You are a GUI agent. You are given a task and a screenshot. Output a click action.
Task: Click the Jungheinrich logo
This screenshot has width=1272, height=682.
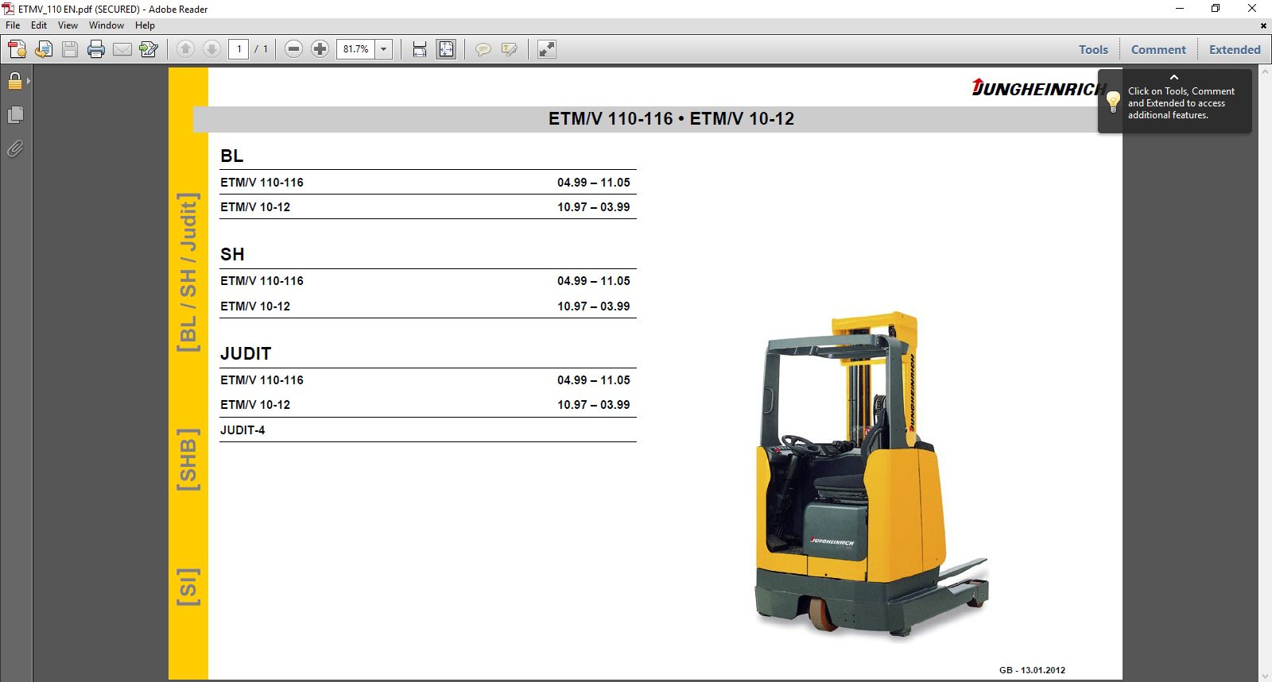tap(1039, 87)
